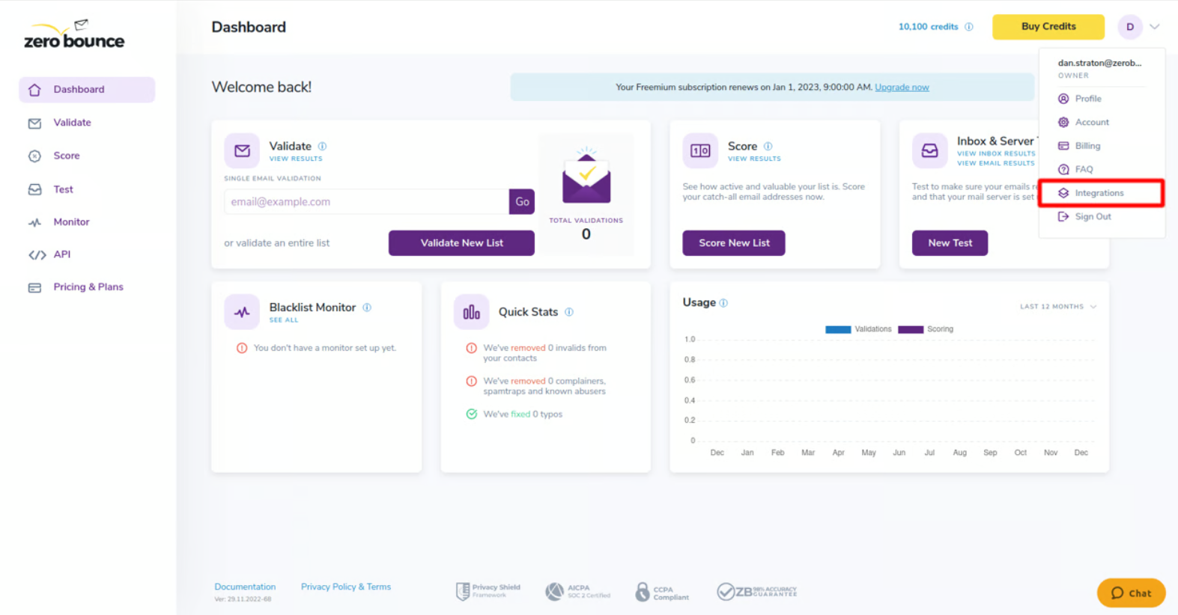Open Integrations from user menu
Screen dimensions: 1178x615
1101,193
